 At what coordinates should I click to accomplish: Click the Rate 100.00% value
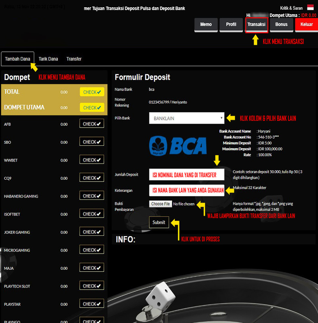(x=265, y=155)
